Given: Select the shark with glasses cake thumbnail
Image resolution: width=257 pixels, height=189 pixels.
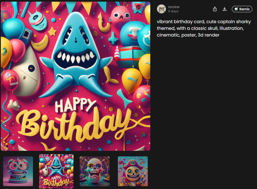Looking at the screenshot, I should (x=18, y=171).
